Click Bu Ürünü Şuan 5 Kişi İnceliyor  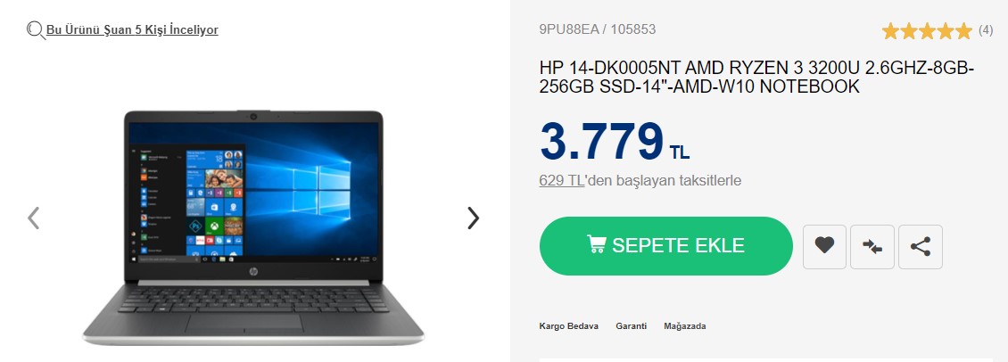click(x=132, y=29)
